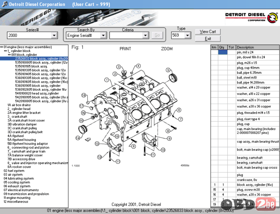Select 5420100105 block assy. tree item

41,97
